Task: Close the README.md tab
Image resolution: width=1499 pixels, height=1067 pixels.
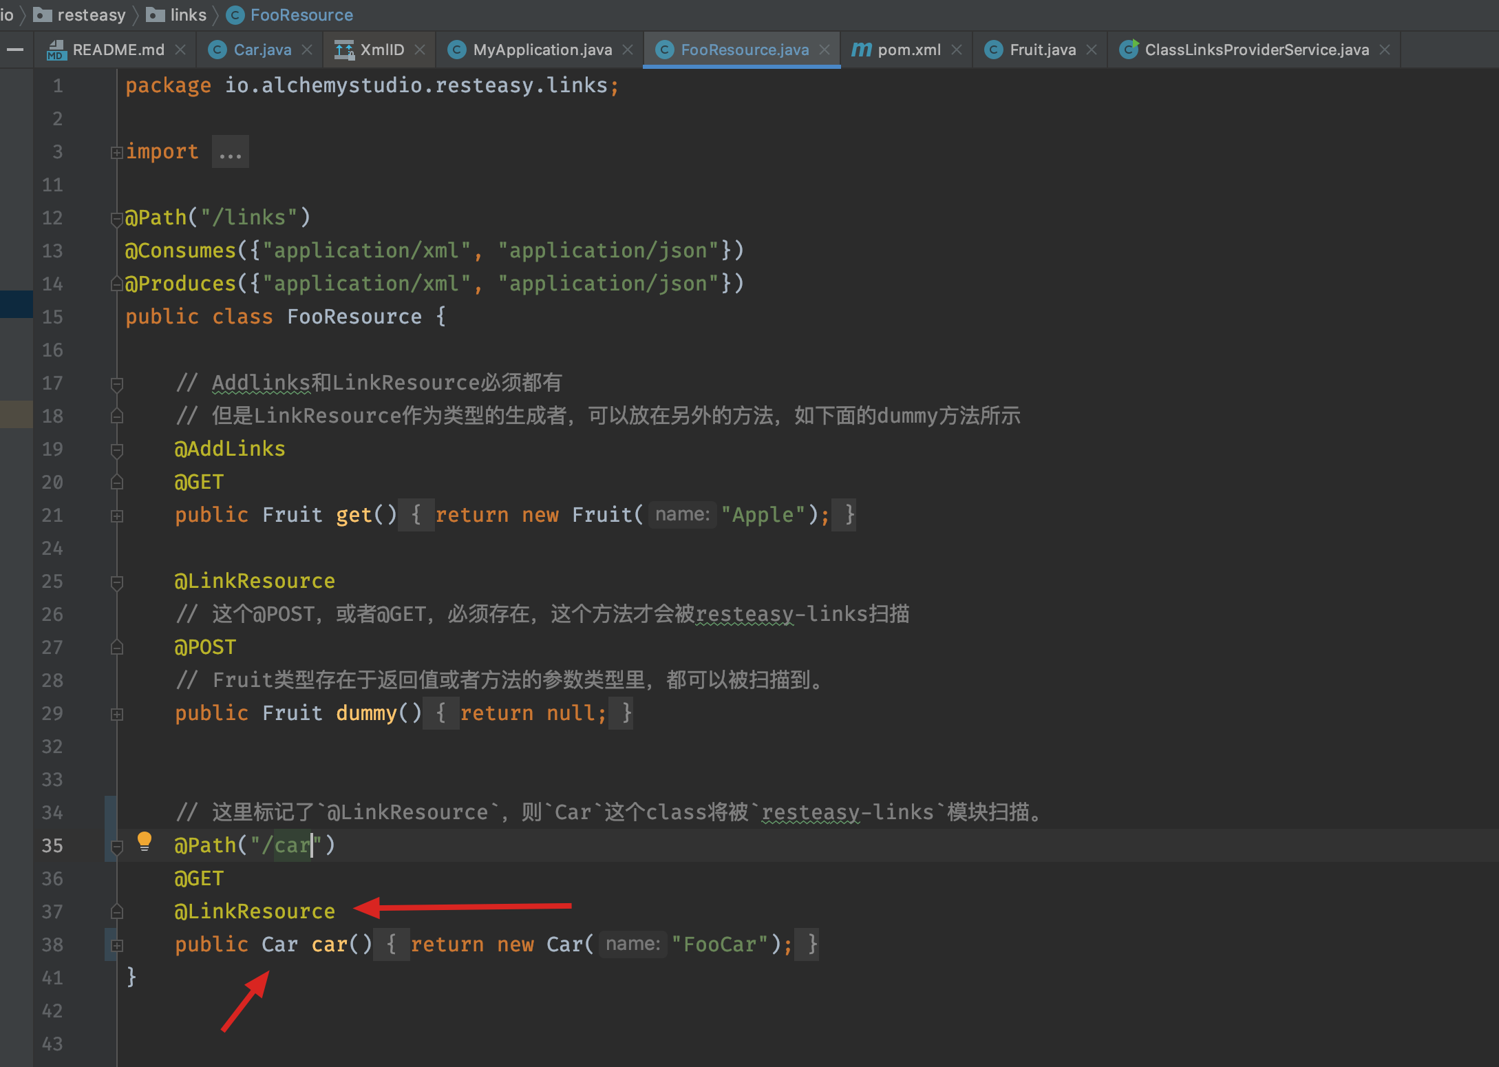Action: point(180,50)
